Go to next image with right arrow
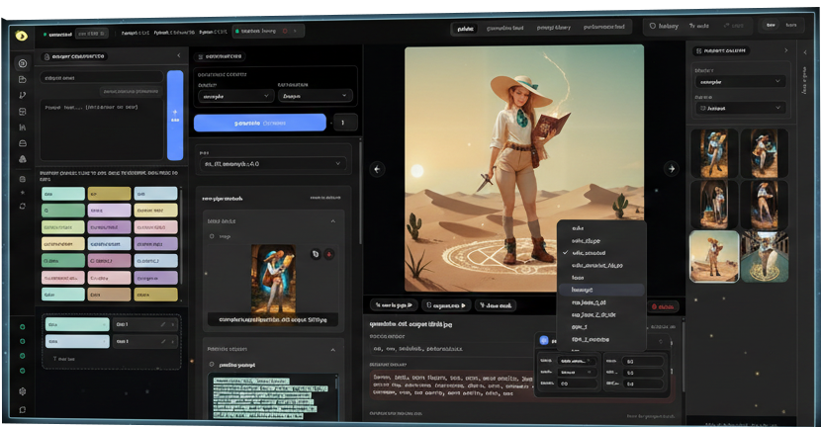The image size is (821, 427). (671, 168)
